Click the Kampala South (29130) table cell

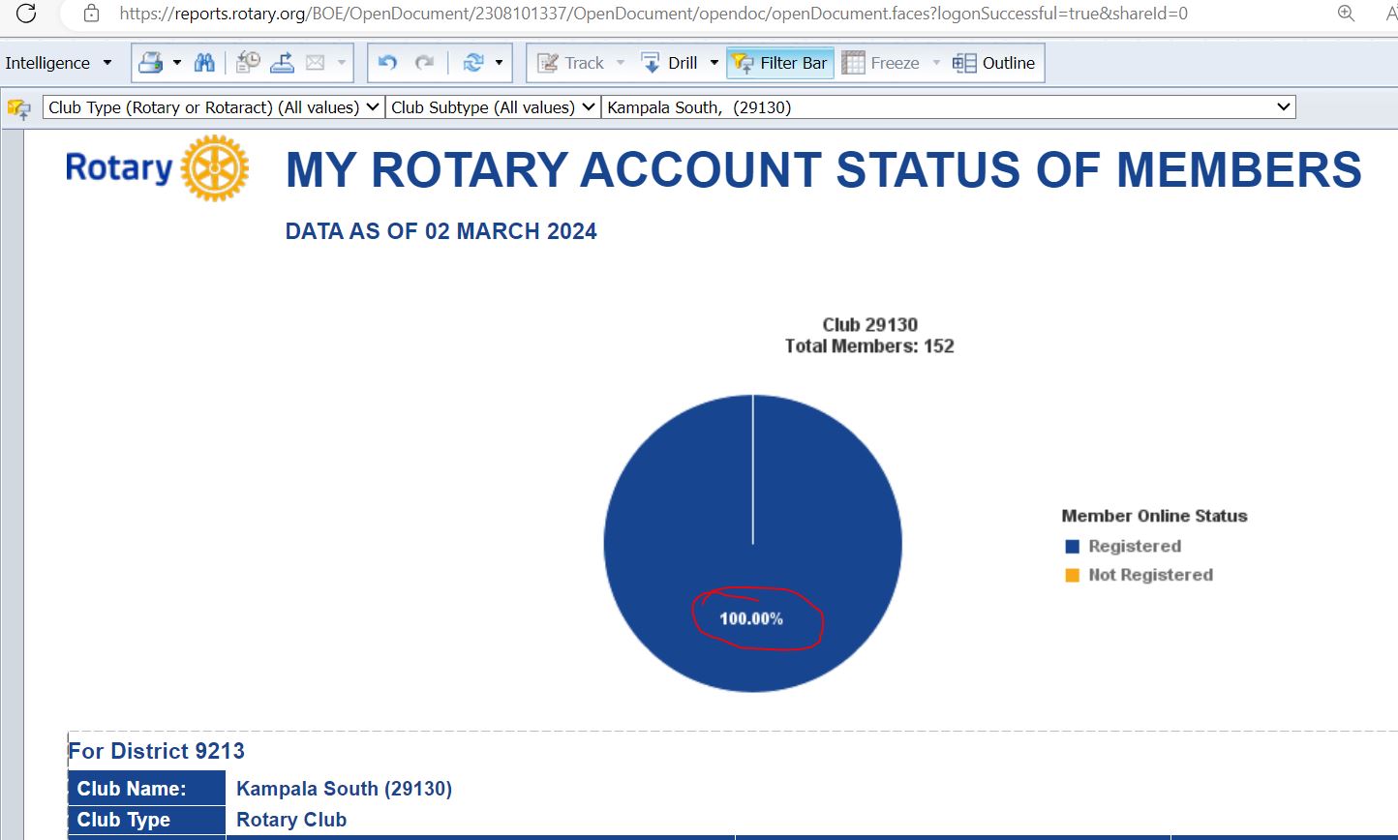344,789
